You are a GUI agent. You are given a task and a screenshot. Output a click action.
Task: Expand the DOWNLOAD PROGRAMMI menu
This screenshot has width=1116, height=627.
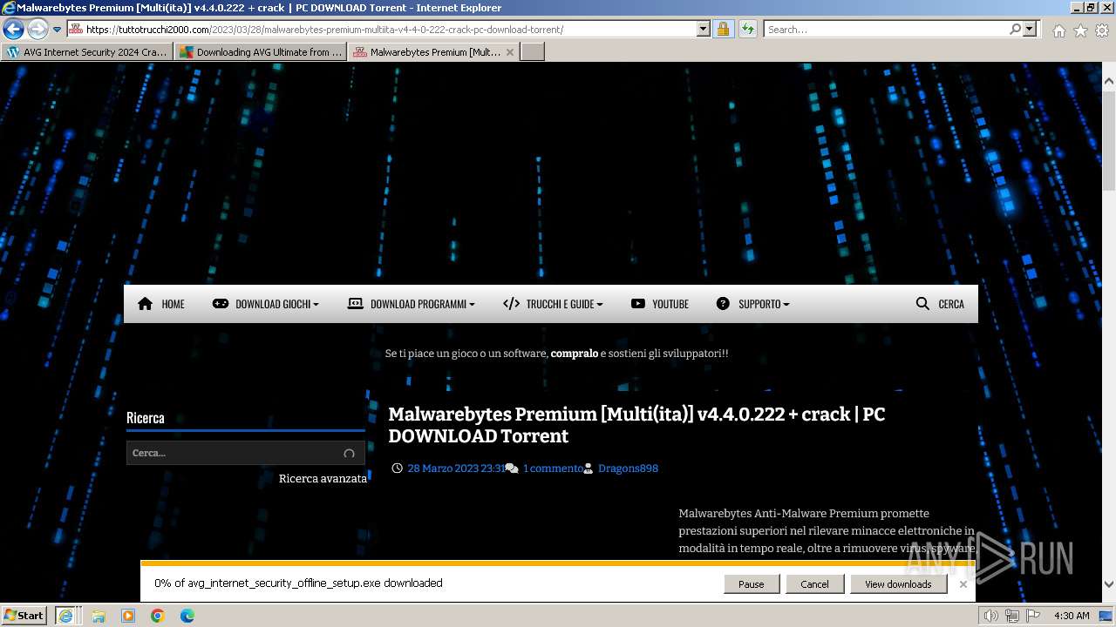coord(422,304)
